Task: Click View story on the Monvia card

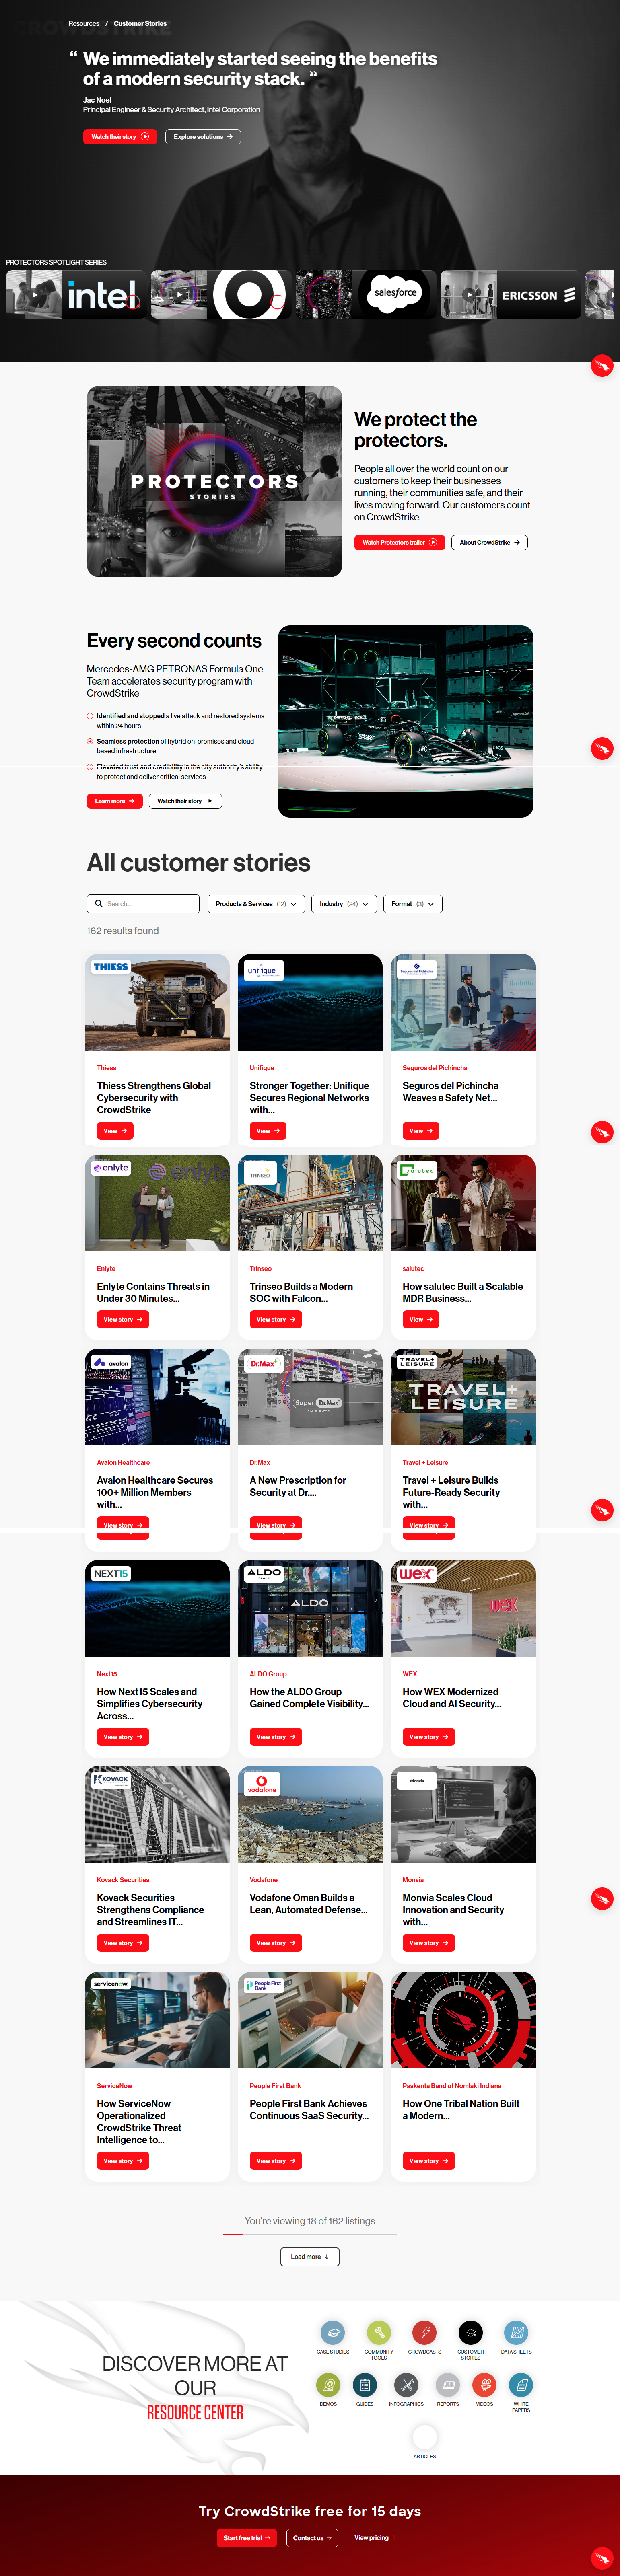Action: coord(429,1942)
